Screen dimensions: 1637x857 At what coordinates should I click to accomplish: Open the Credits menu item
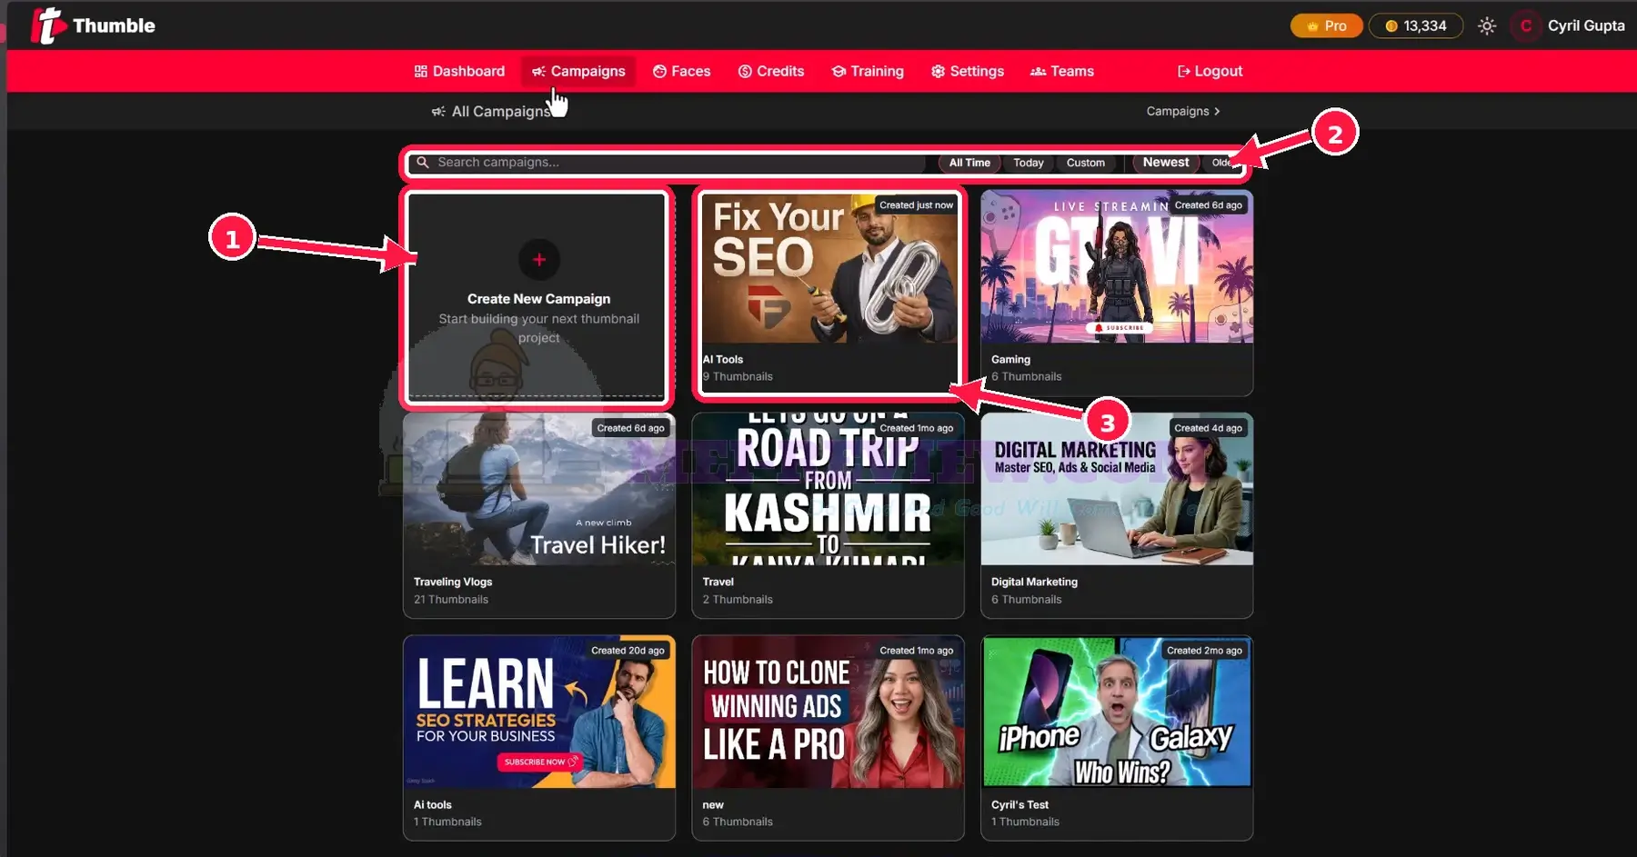(771, 71)
